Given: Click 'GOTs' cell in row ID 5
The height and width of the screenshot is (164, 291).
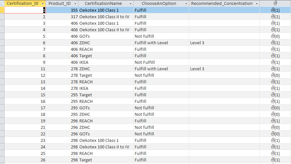Looking at the screenshot, I should (106, 36).
